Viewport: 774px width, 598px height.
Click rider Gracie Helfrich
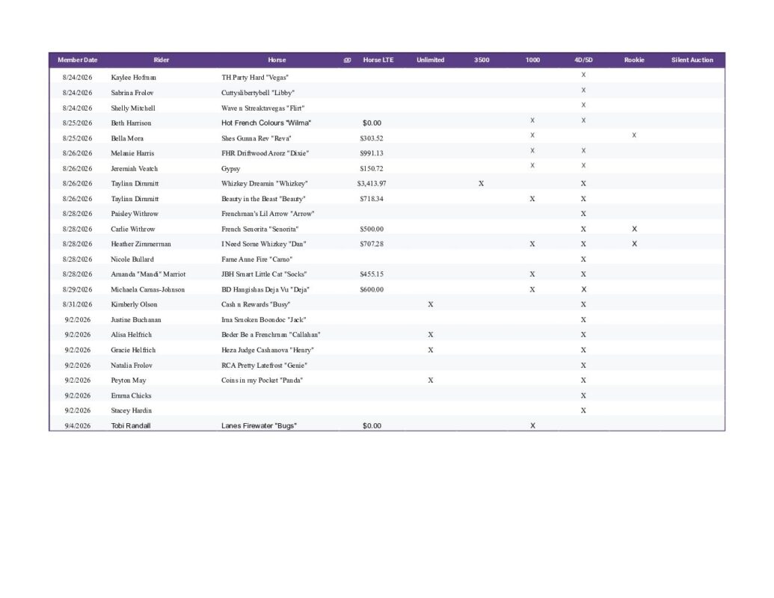(x=133, y=350)
